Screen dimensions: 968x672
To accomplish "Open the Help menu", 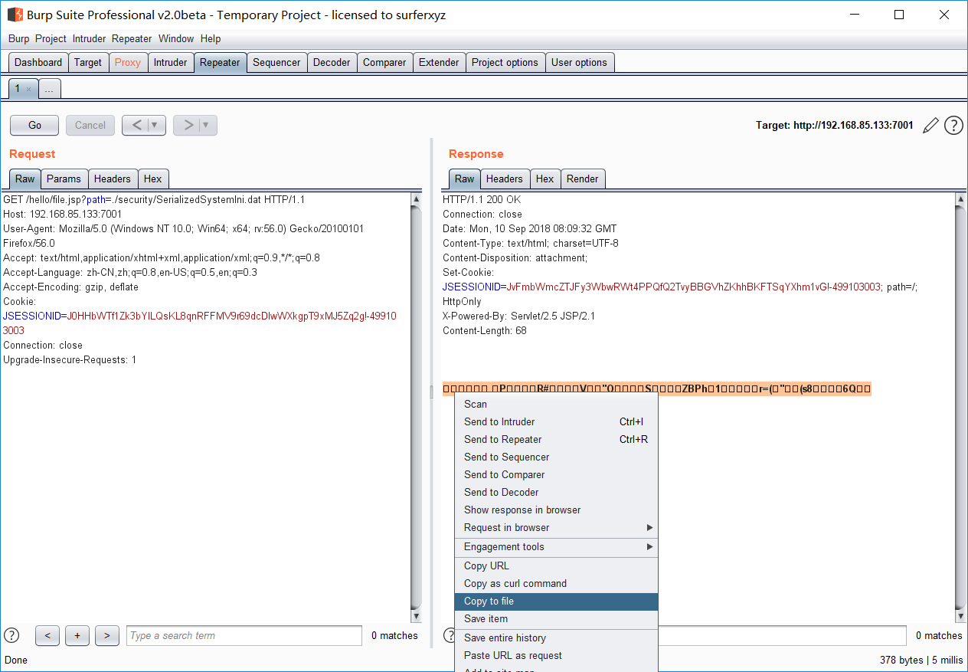I will [211, 38].
